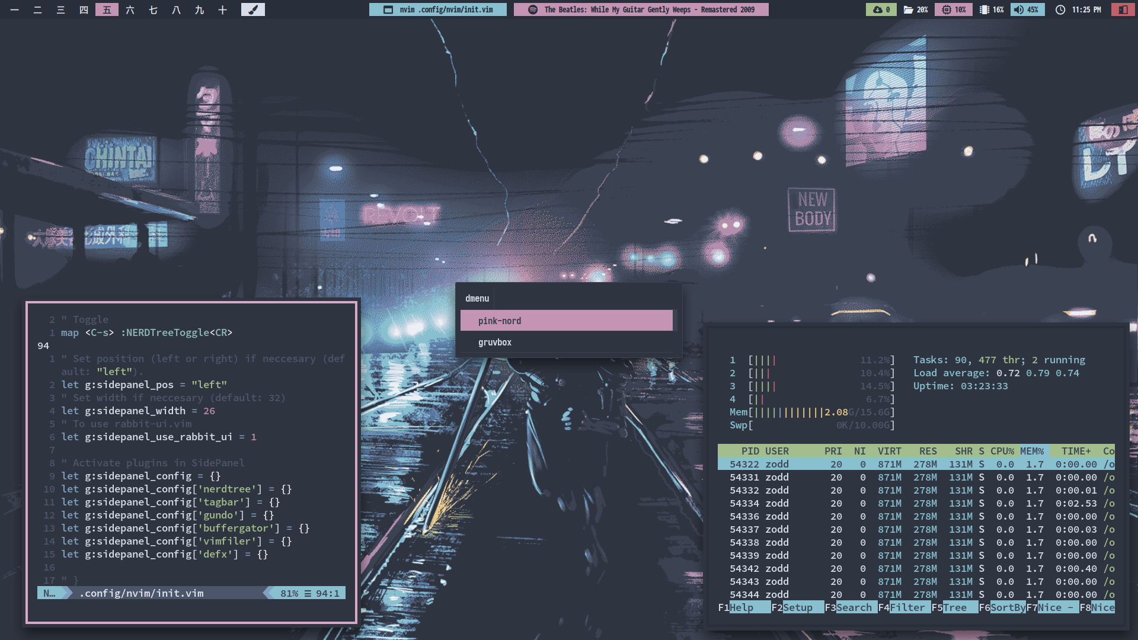
Task: Click the folder disk usage indicator
Action: pyautogui.click(x=908, y=9)
